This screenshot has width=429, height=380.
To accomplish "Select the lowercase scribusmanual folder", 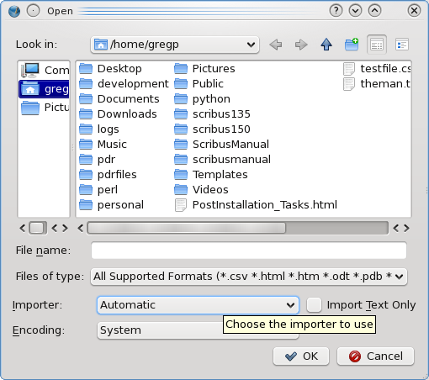I will tap(222, 160).
